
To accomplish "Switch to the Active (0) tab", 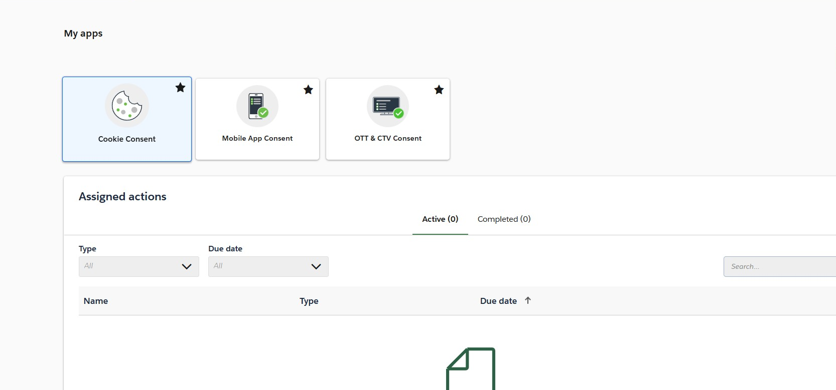I will pyautogui.click(x=440, y=219).
